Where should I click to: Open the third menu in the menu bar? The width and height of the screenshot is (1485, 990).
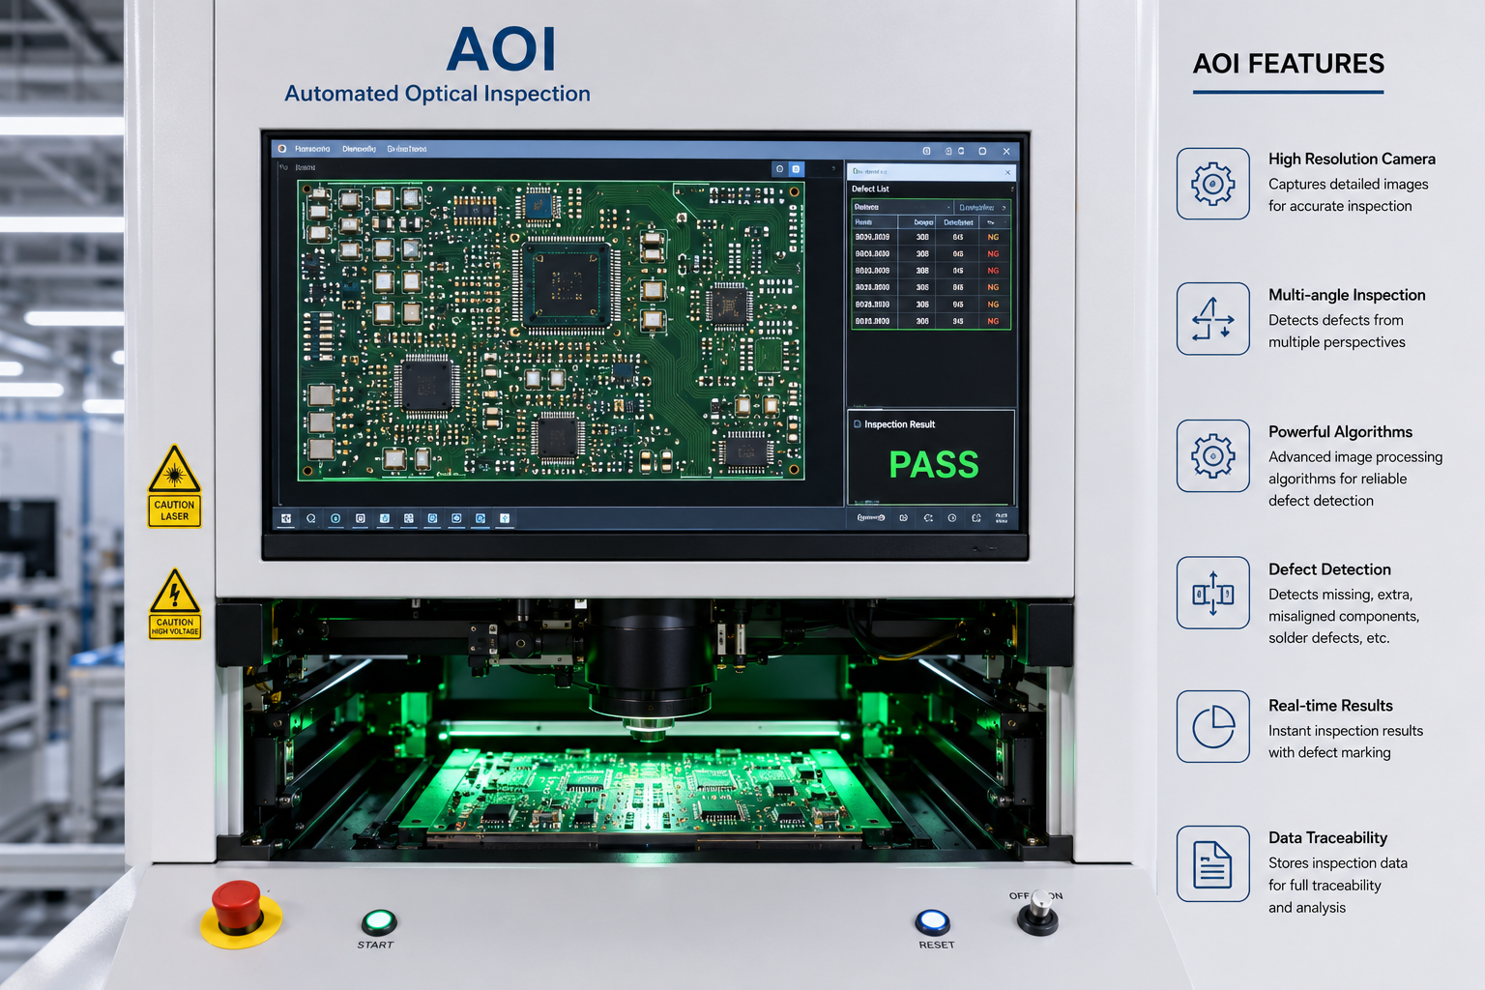(x=407, y=149)
